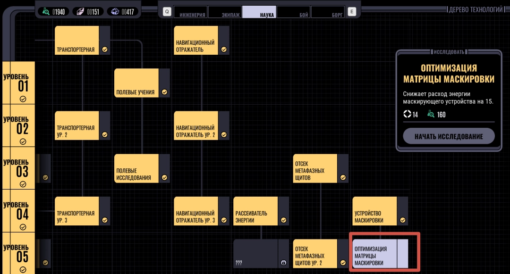Image resolution: width=510 pixels, height=274 pixels.
Task: Select the Полевые учения technology node
Action: point(136,83)
